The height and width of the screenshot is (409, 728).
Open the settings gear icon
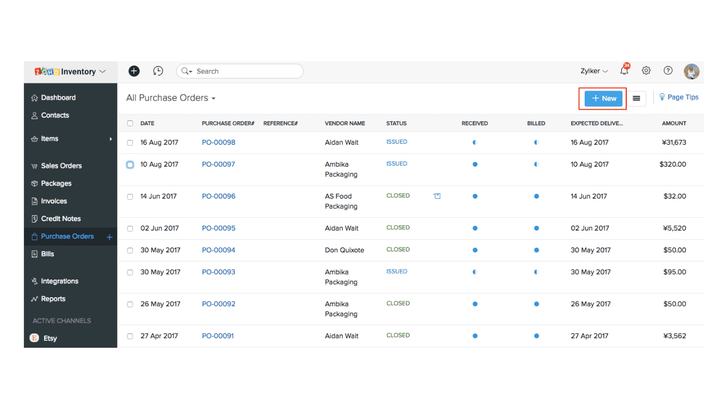tap(646, 71)
